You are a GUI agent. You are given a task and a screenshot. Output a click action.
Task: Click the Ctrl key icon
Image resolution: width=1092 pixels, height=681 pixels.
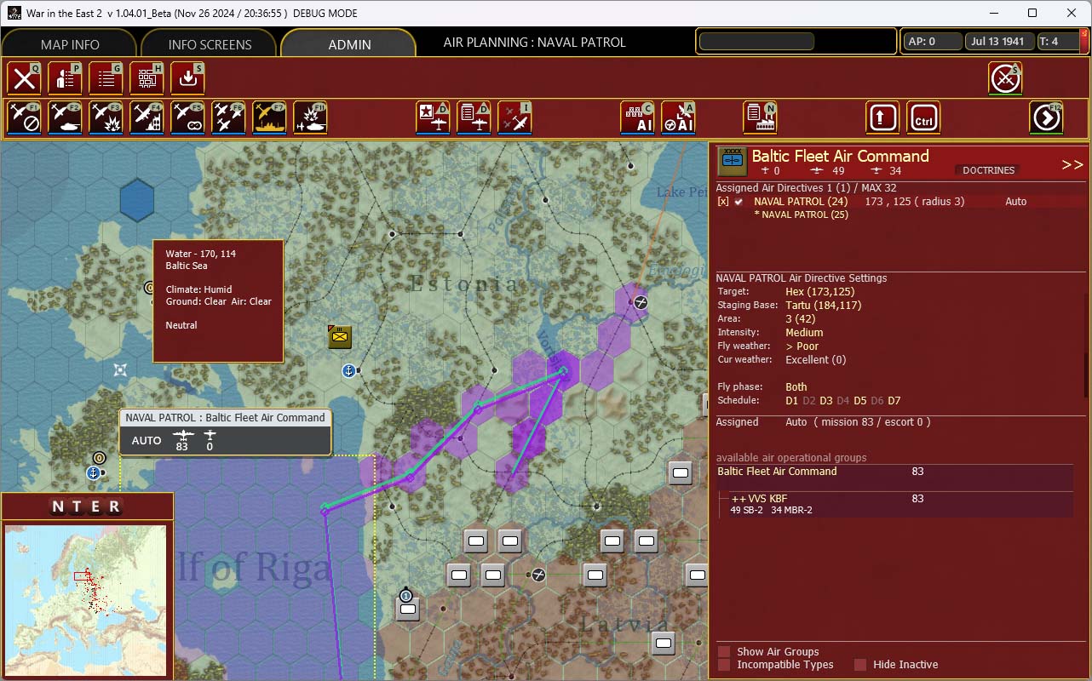tap(923, 118)
